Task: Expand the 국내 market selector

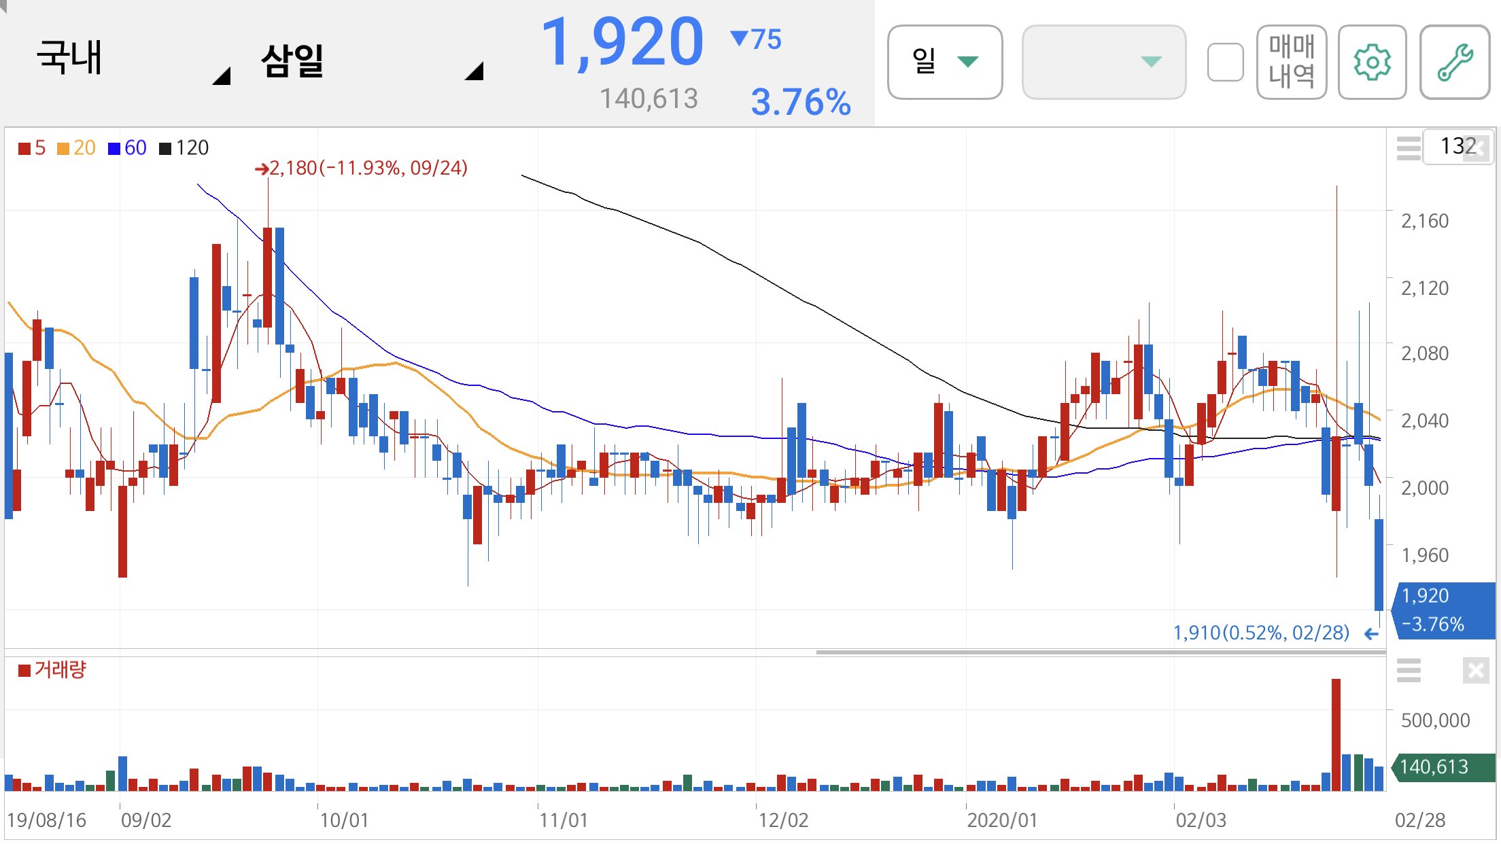Action: pos(133,60)
